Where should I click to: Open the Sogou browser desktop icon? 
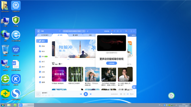tap(16, 94)
